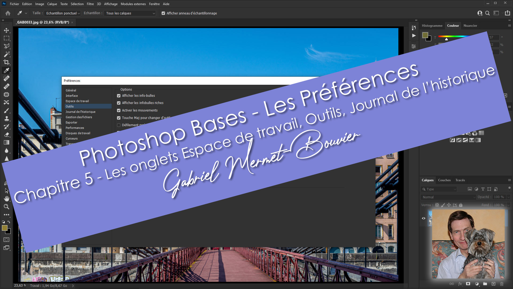Select the Zoom tool in toolbar

click(x=6, y=207)
